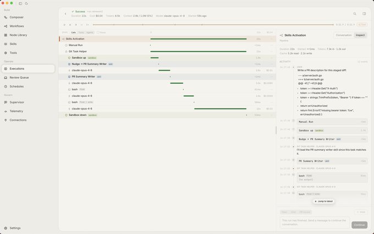Click the Skills Activation duration bar
The height and width of the screenshot is (234, 374).
(x=199, y=39)
